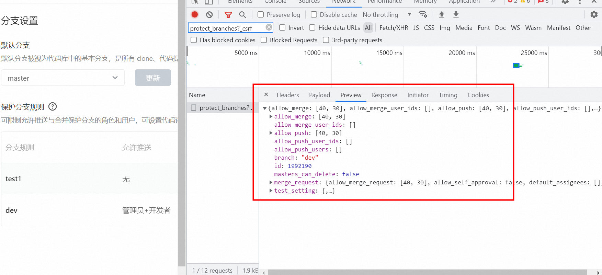This screenshot has width=602, height=275.
Task: Enable Disable cache checkbox
Action: tap(314, 14)
